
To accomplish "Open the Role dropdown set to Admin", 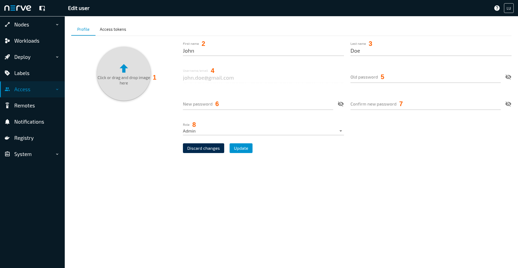I will coord(263,131).
